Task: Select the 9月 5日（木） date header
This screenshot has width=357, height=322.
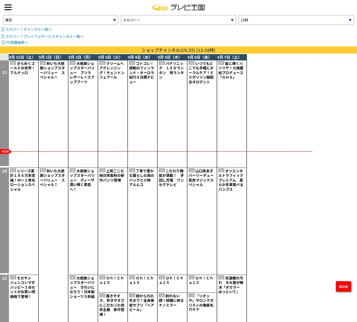Action: pos(172,57)
